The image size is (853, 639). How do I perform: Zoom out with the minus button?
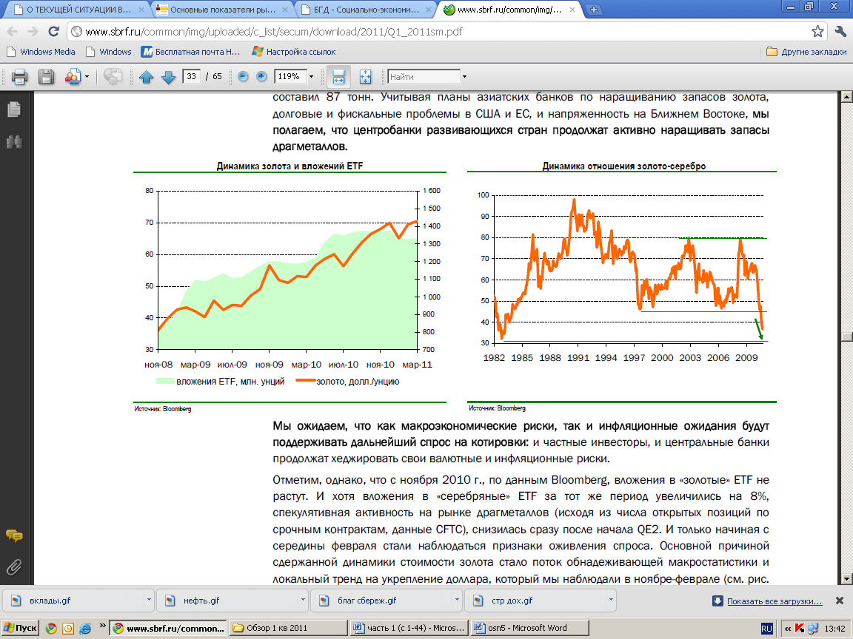click(x=243, y=77)
